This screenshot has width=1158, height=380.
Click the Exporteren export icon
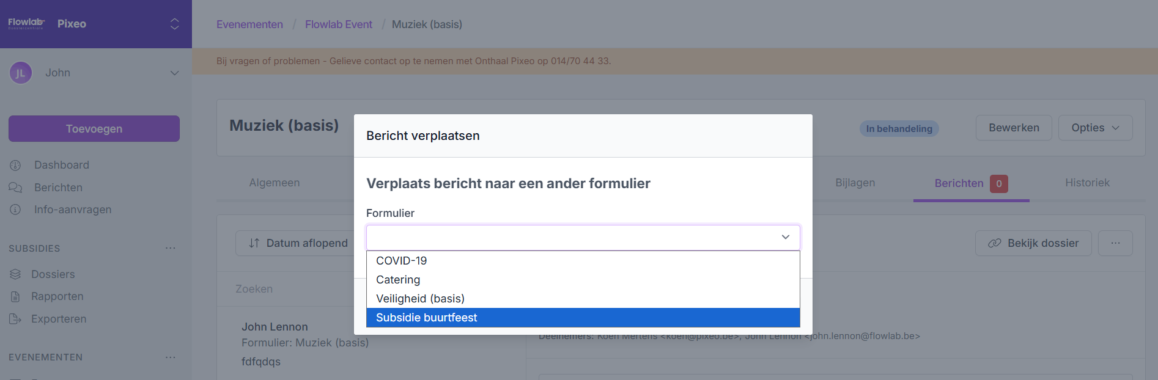15,319
